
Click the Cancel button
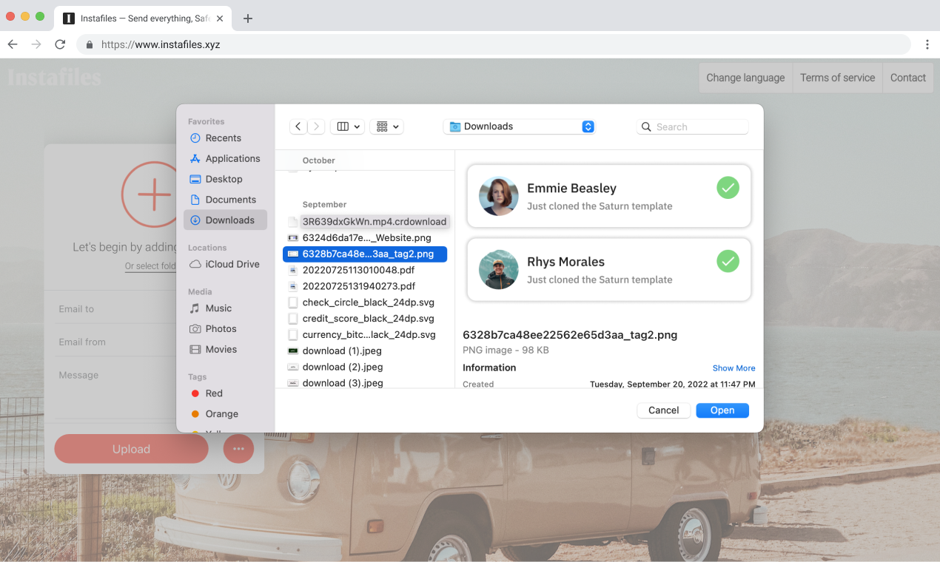(664, 410)
